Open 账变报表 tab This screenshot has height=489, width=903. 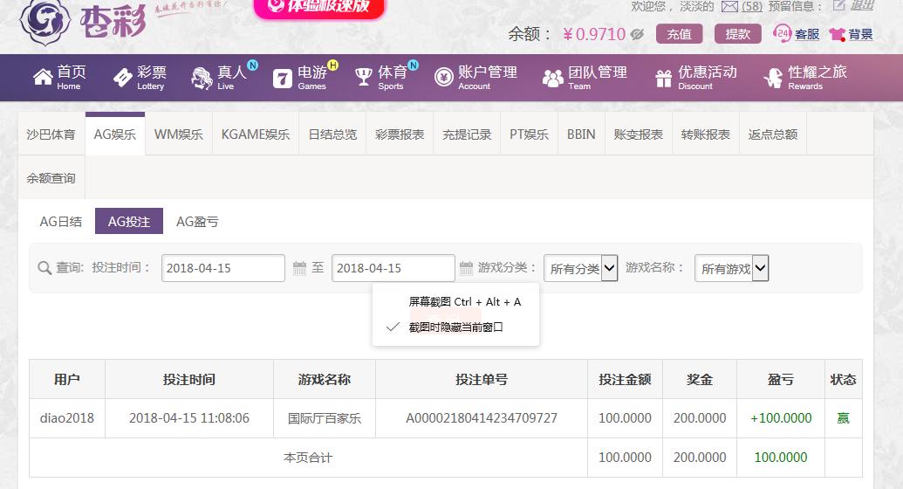click(x=639, y=134)
